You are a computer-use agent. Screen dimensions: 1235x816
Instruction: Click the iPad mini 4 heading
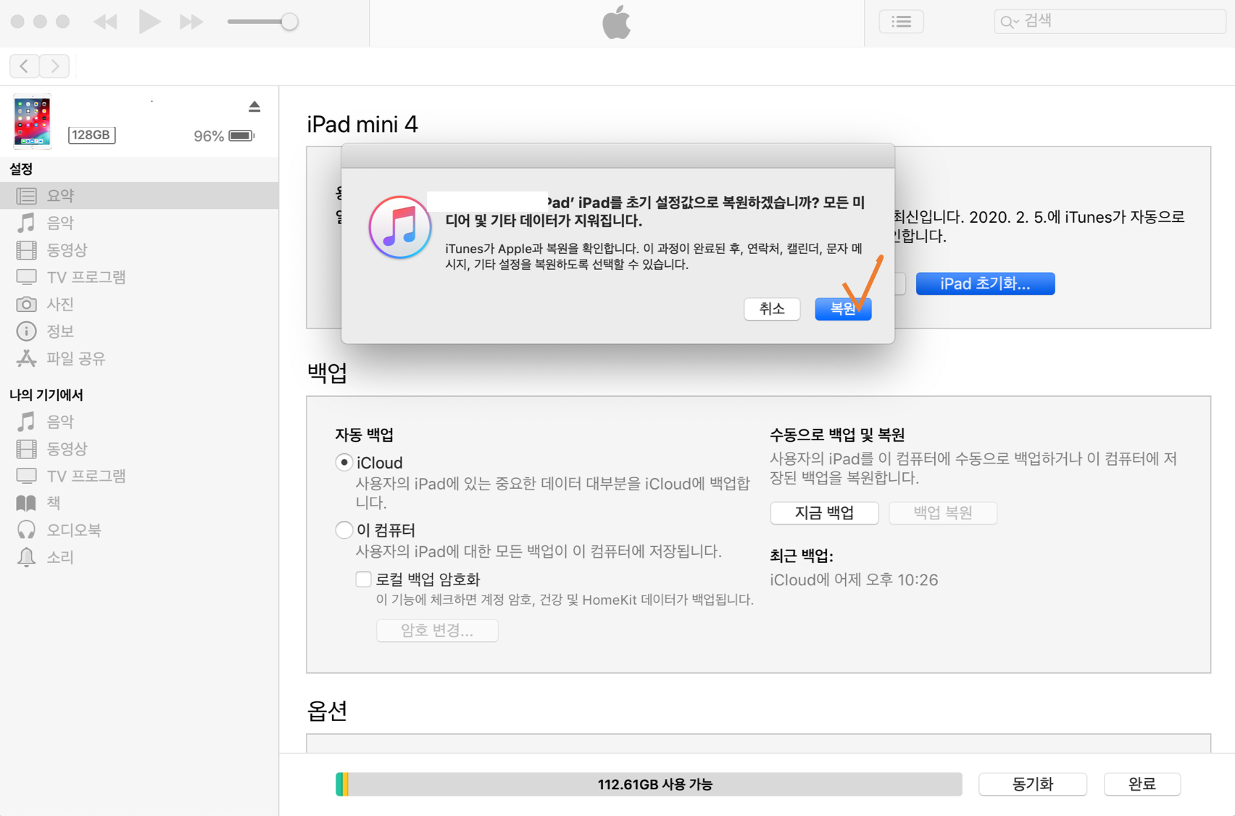[362, 124]
